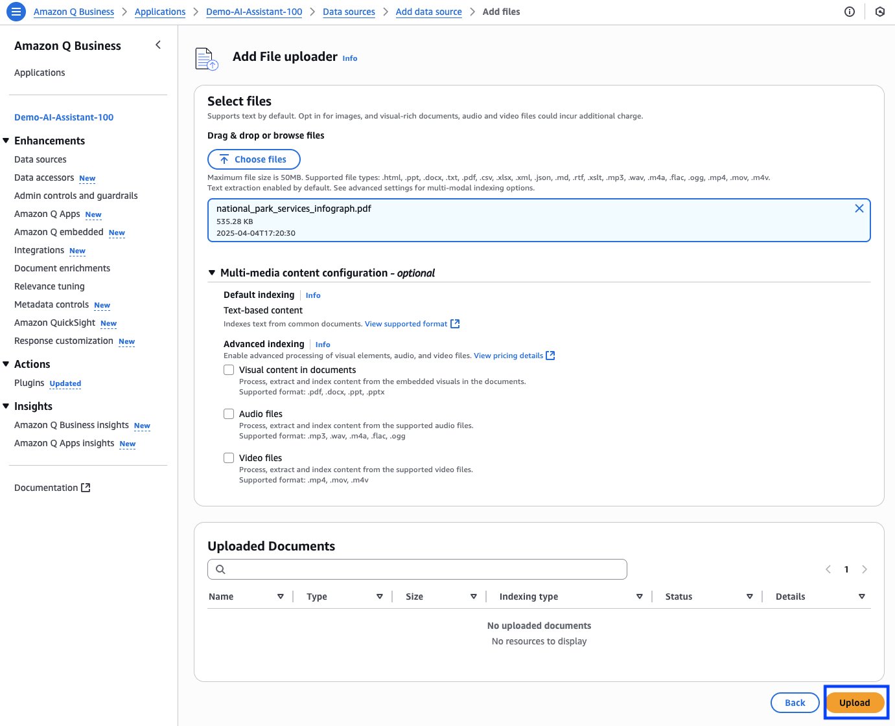Open Amazon Q embedded in sidebar
This screenshot has width=895, height=726.
[x=59, y=232]
